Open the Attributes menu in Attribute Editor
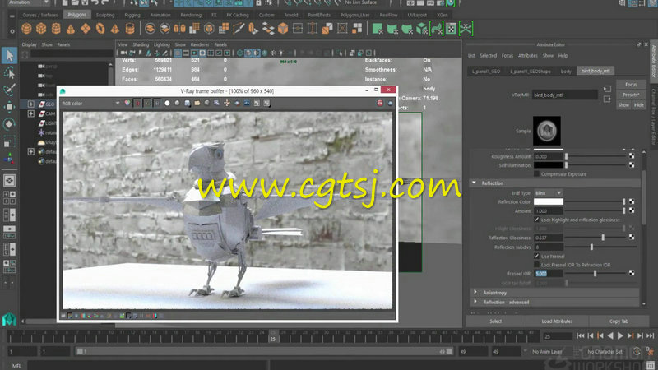The width and height of the screenshot is (658, 370). [528, 55]
